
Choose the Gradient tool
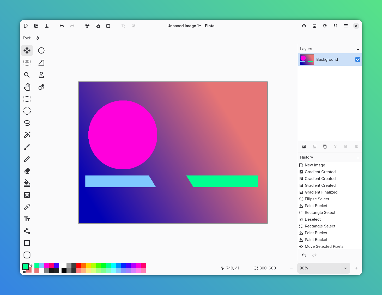(27, 195)
